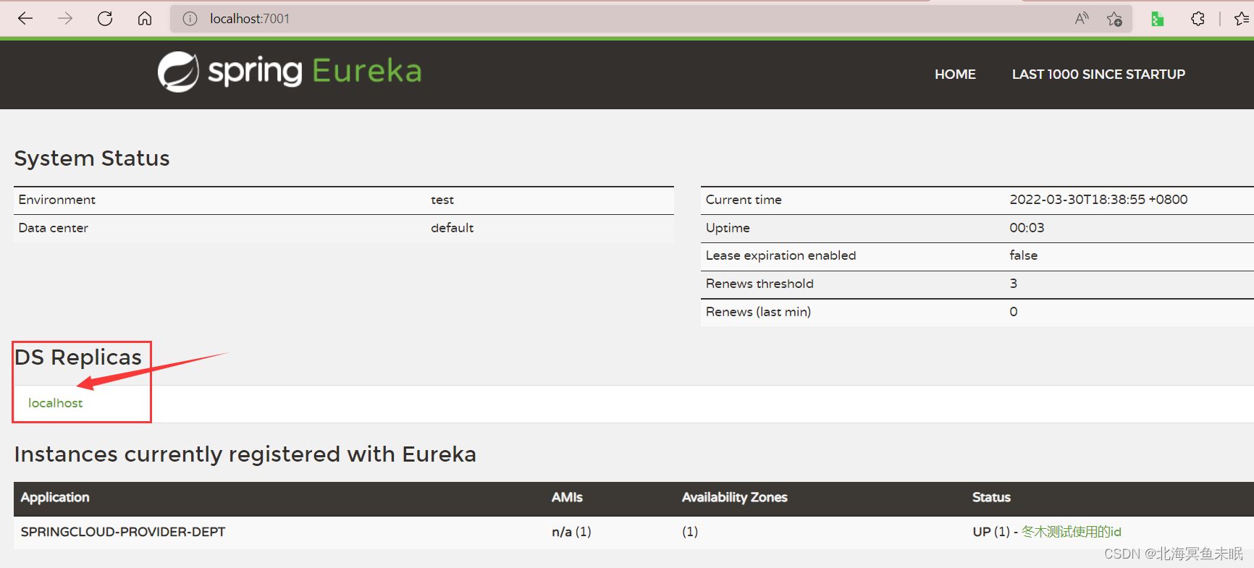Click the DS Replicas heading
The height and width of the screenshot is (568, 1254).
click(78, 357)
